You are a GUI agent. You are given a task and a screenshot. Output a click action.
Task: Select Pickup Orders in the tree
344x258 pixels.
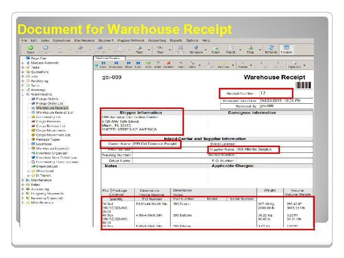pos(47,99)
